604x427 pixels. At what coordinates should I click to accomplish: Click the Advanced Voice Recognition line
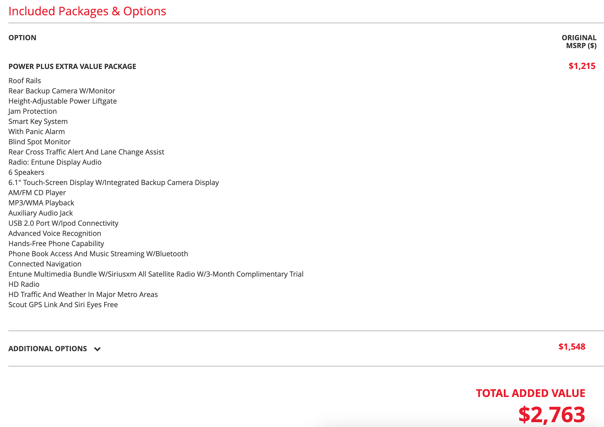[55, 233]
